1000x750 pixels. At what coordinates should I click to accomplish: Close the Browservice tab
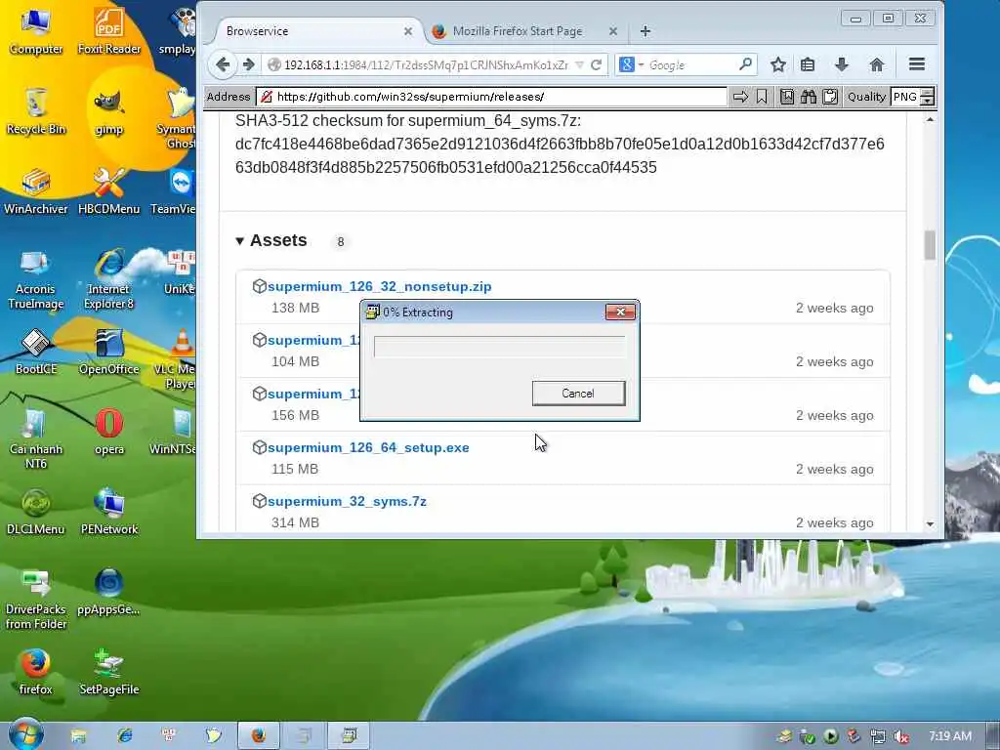click(x=408, y=31)
